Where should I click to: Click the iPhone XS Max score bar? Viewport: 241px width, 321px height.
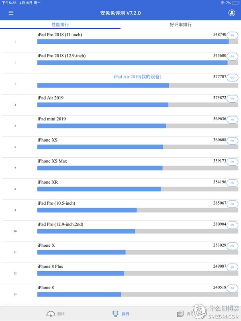click(137, 168)
